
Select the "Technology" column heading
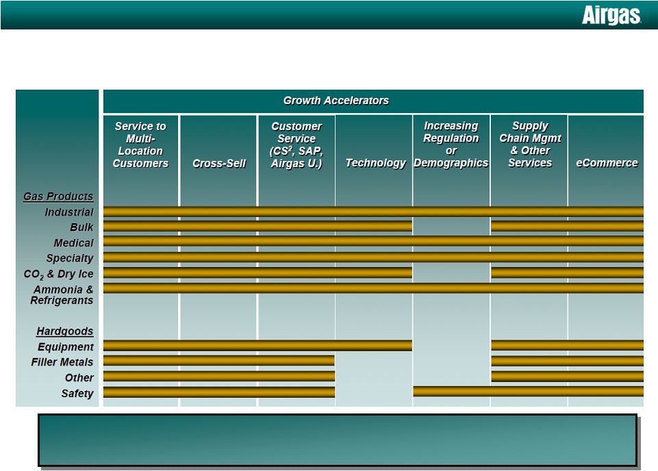click(376, 163)
